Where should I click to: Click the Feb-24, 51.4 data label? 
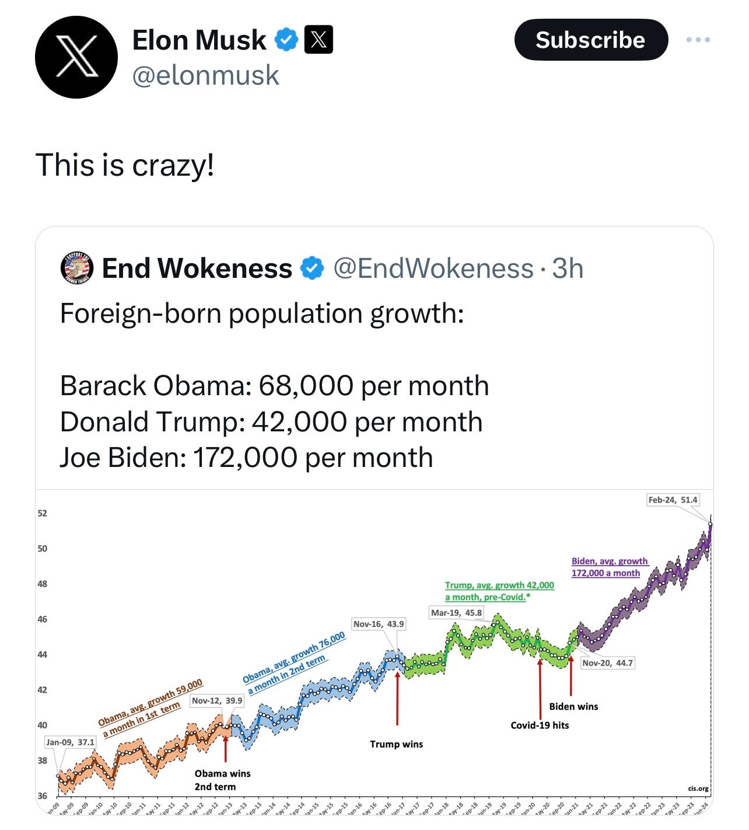[x=673, y=500]
